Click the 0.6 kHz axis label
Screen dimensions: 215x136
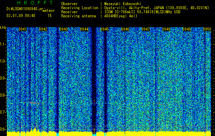[3, 129]
